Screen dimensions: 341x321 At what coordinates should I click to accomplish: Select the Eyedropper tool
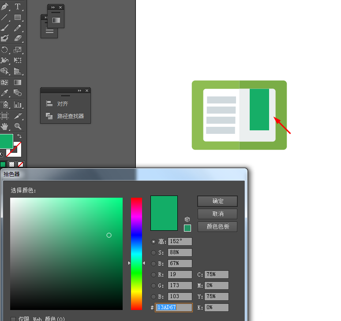pos(5,93)
